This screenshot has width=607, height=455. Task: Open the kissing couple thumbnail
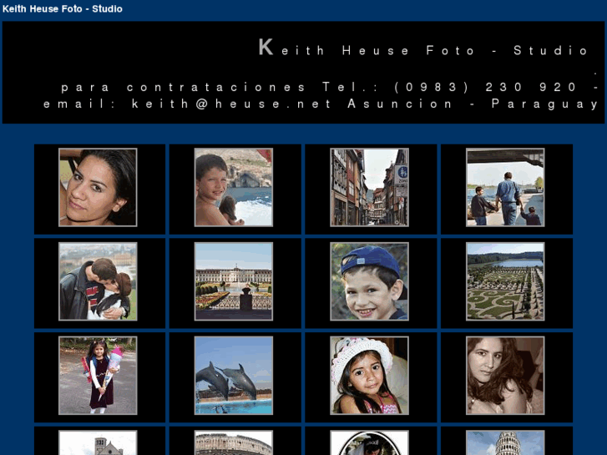pos(98,281)
